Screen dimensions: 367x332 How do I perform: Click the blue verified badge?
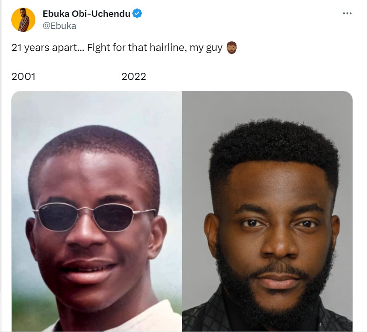pos(137,14)
